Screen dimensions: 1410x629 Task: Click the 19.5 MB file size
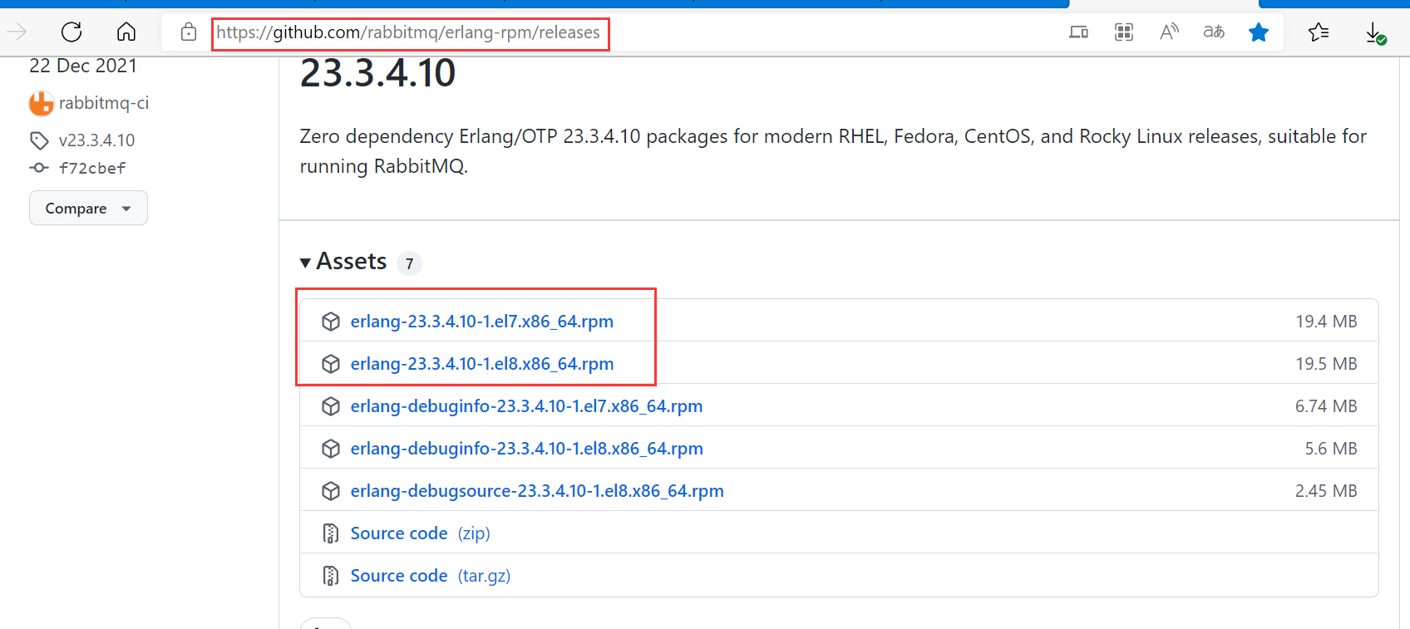pyautogui.click(x=1326, y=364)
